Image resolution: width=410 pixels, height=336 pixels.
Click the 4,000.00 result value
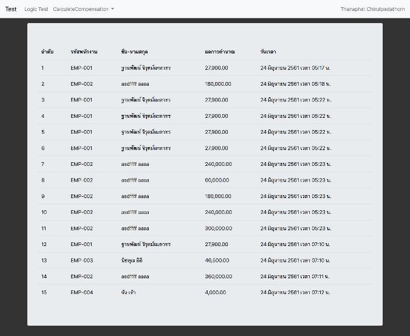215,293
